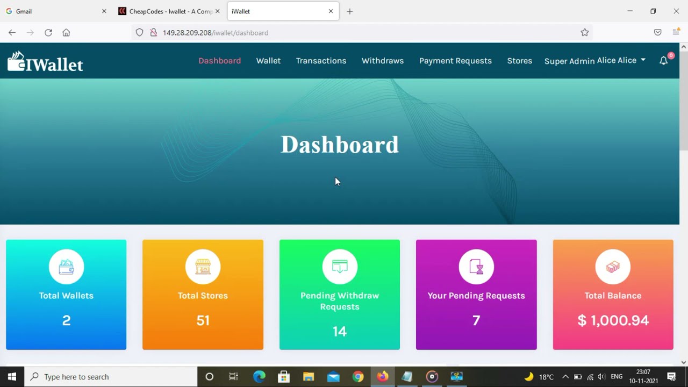Click the insecure connection lock icon
Image resolution: width=688 pixels, height=387 pixels.
pos(153,33)
